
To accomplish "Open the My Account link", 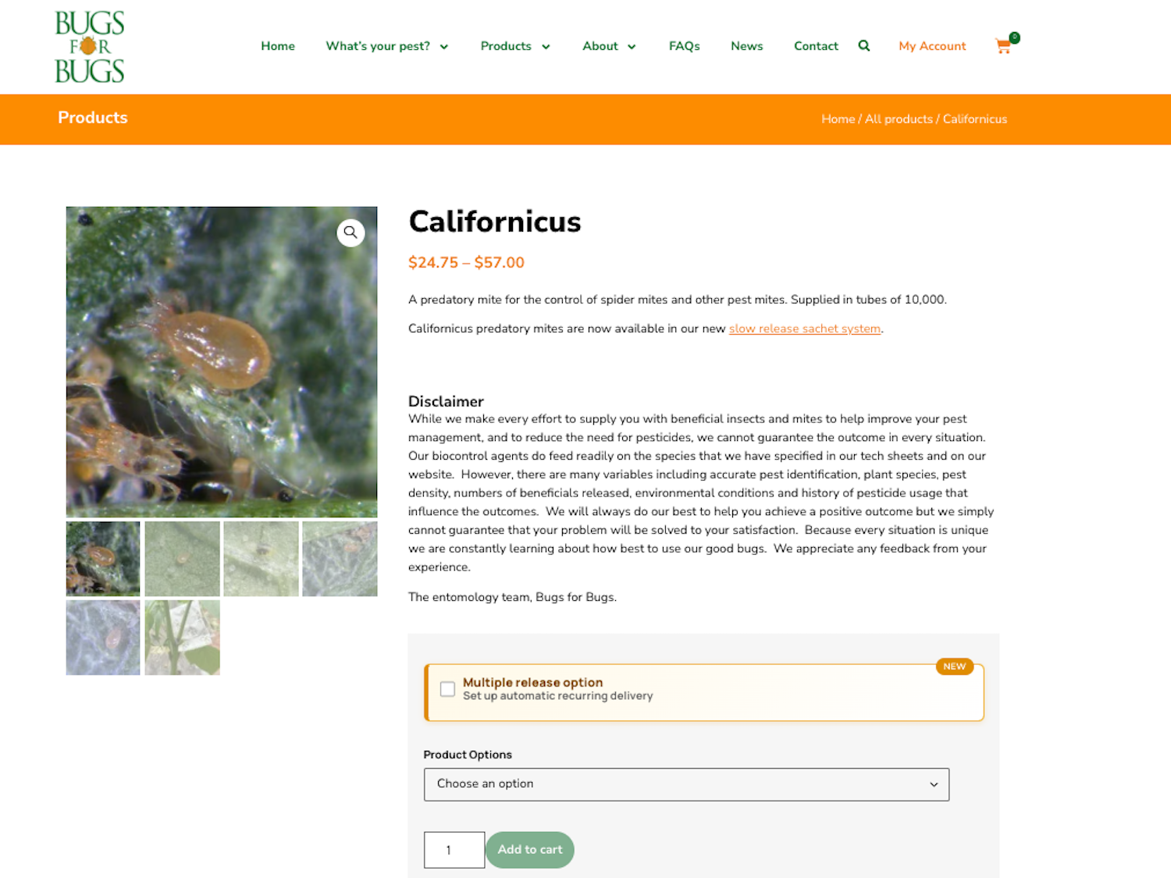I will coord(932,46).
